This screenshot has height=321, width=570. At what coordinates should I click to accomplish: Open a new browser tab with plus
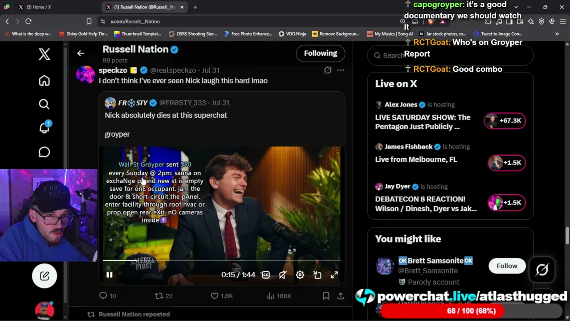tap(195, 7)
